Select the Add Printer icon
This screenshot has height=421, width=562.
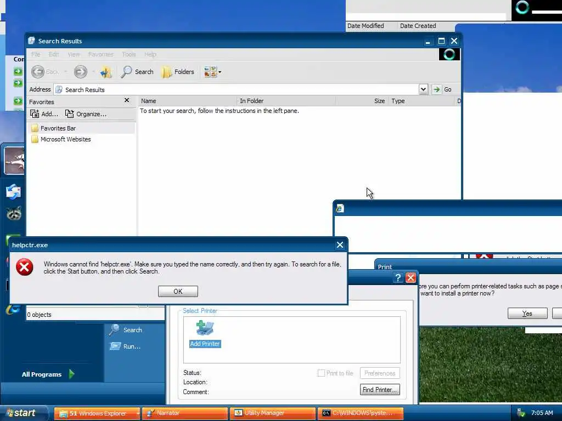point(205,334)
